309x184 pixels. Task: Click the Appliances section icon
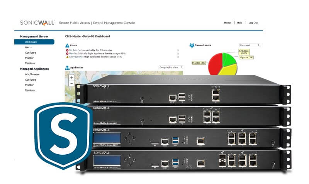[67, 68]
